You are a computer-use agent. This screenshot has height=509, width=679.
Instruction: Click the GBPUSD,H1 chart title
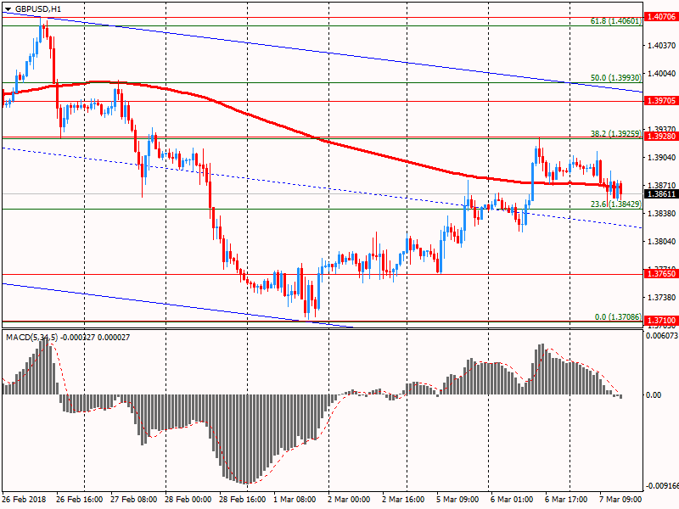pyautogui.click(x=38, y=8)
